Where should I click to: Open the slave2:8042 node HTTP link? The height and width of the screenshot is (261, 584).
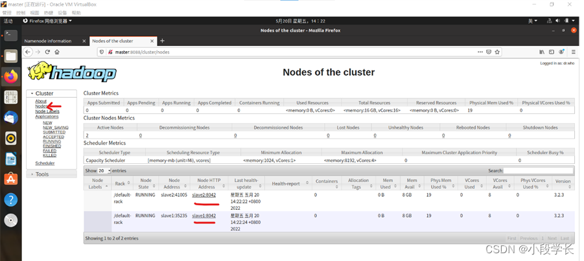point(204,195)
